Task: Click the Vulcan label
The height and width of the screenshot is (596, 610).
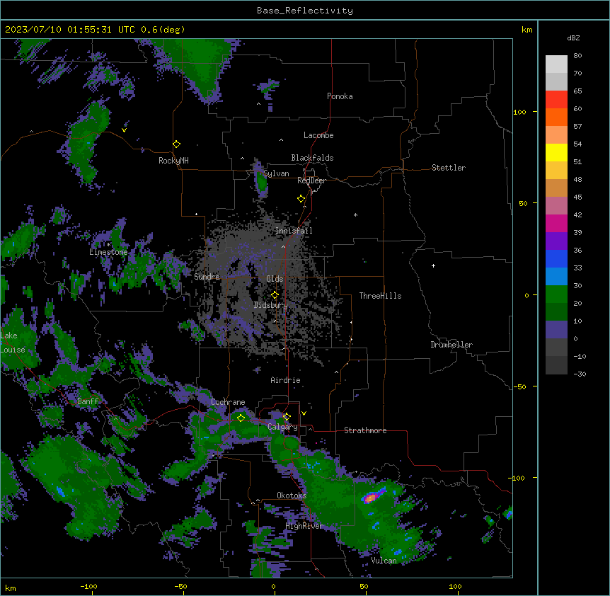Action: (384, 561)
